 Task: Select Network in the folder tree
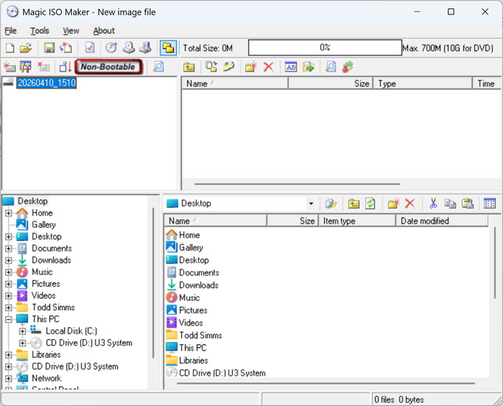(x=47, y=379)
